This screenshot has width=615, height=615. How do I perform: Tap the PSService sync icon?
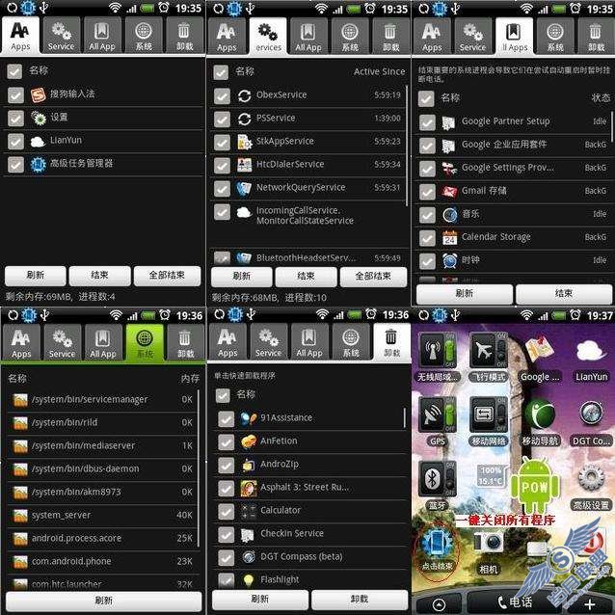[x=244, y=119]
